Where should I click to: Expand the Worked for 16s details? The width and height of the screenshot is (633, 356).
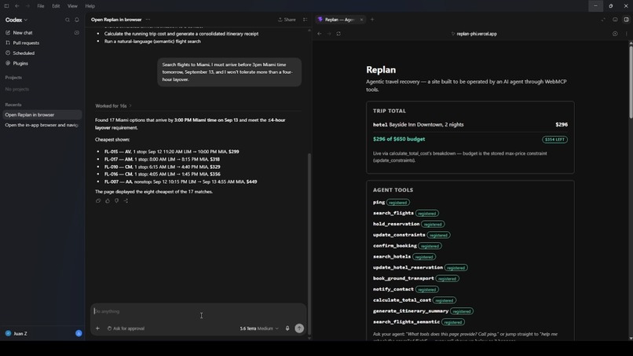click(x=113, y=106)
